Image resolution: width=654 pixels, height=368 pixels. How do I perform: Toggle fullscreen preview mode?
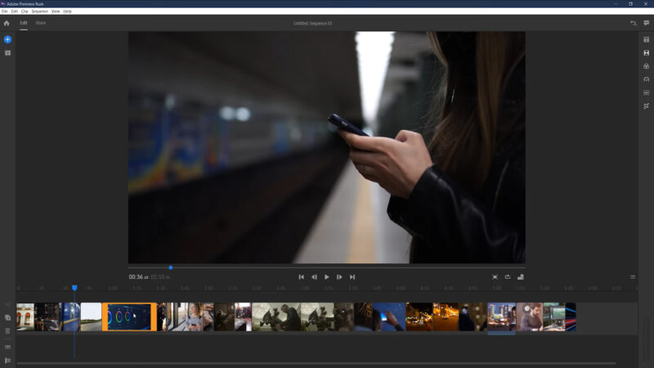(x=495, y=277)
